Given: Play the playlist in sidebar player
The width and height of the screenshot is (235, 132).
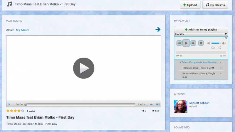Looking at the screenshot, I should (x=186, y=43).
